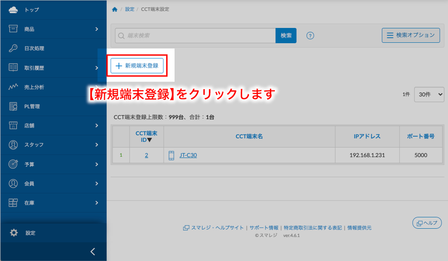
Task: Collapse the sidebar with the left chevron
Action: point(93,251)
